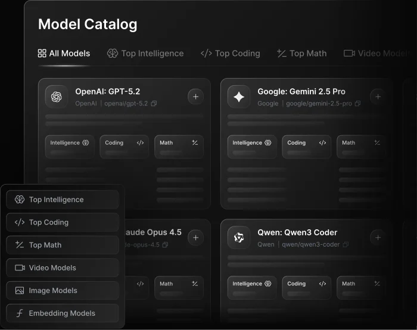This screenshot has width=417, height=330.
Task: Copy the google/gemini-2.5-pro model ID
Action: [x=357, y=104]
